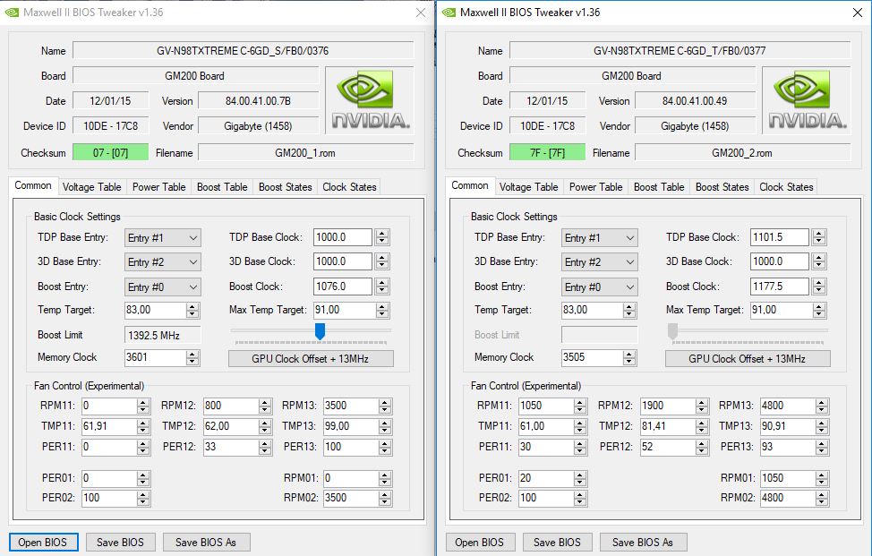Click Open BIOS in the left window
Viewport: 872px width, 556px height.
[43, 542]
